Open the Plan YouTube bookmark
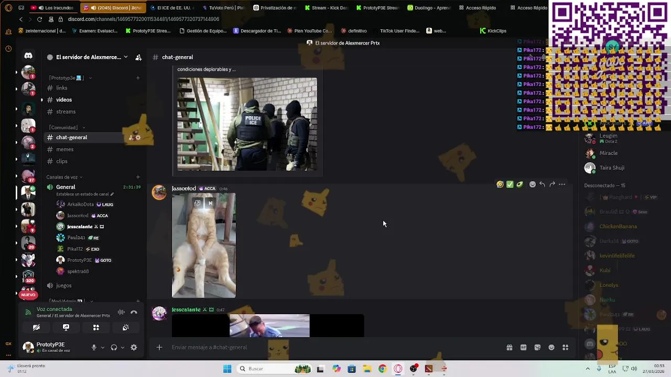This screenshot has width=671, height=377. tap(309, 31)
